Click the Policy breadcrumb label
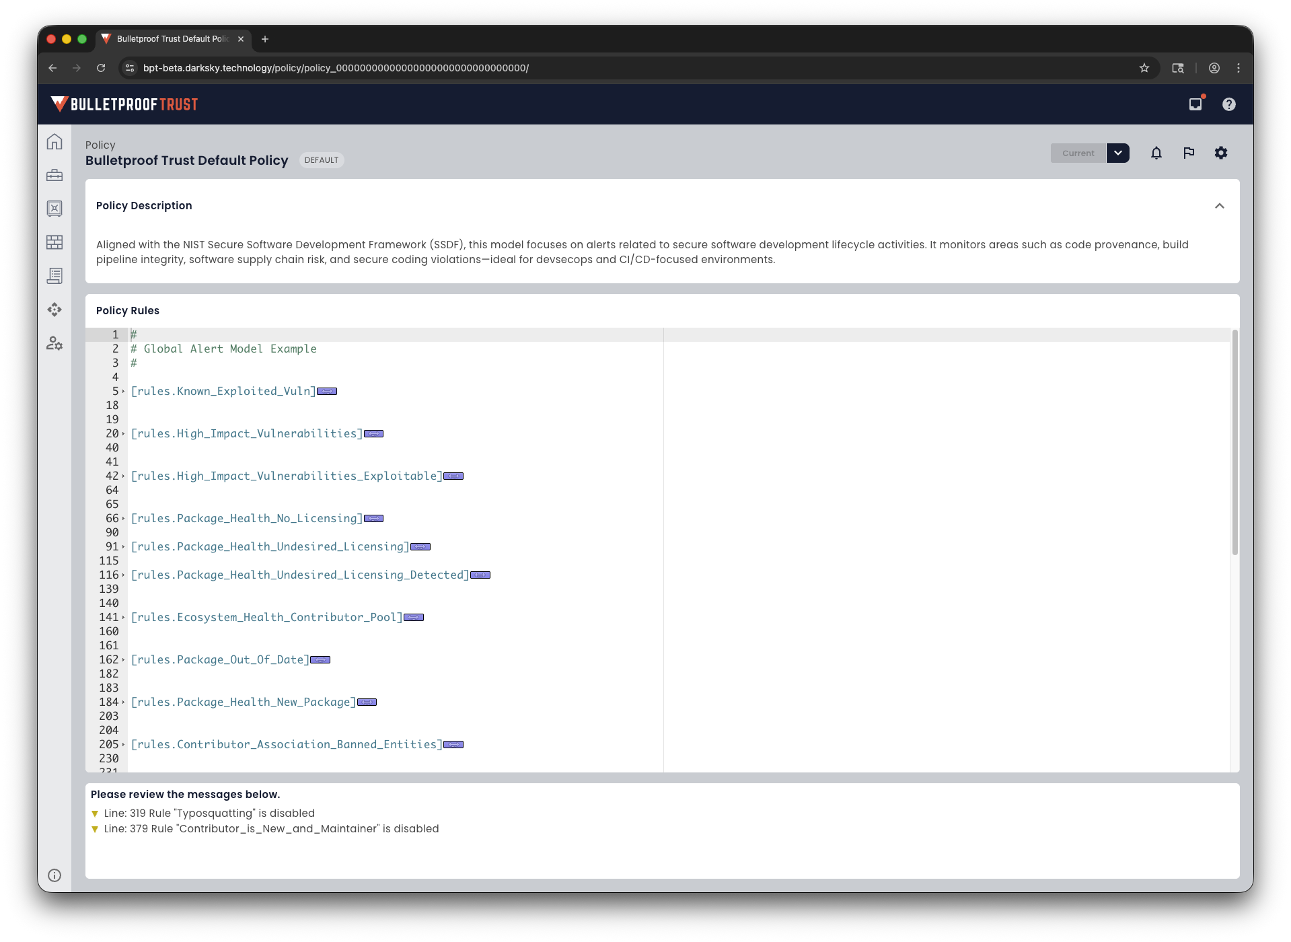Screen dimensions: 1291x942 pyautogui.click(x=100, y=145)
